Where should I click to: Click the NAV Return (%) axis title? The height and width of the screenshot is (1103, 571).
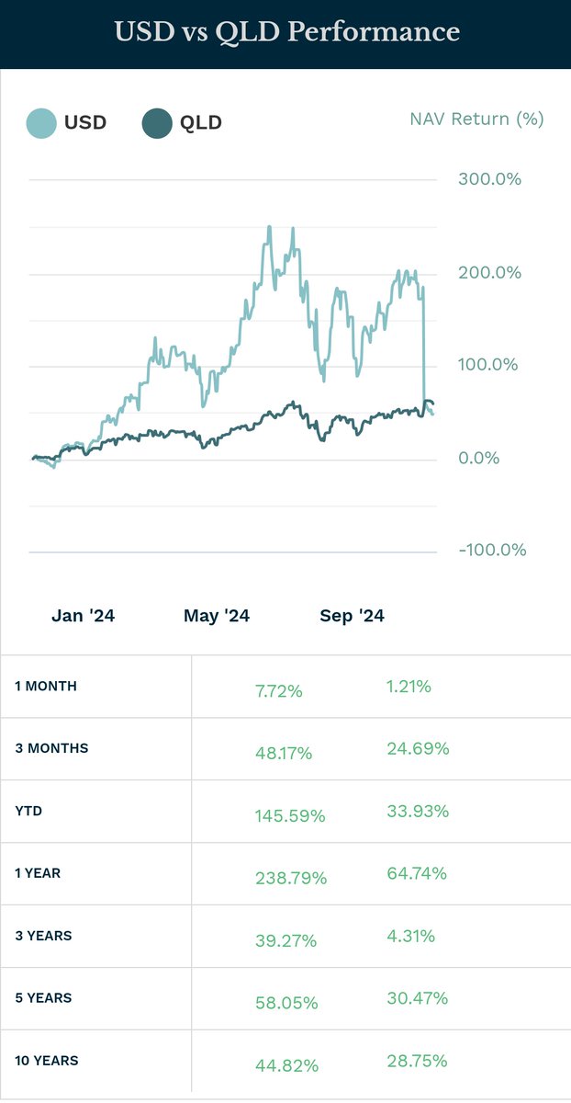point(476,119)
